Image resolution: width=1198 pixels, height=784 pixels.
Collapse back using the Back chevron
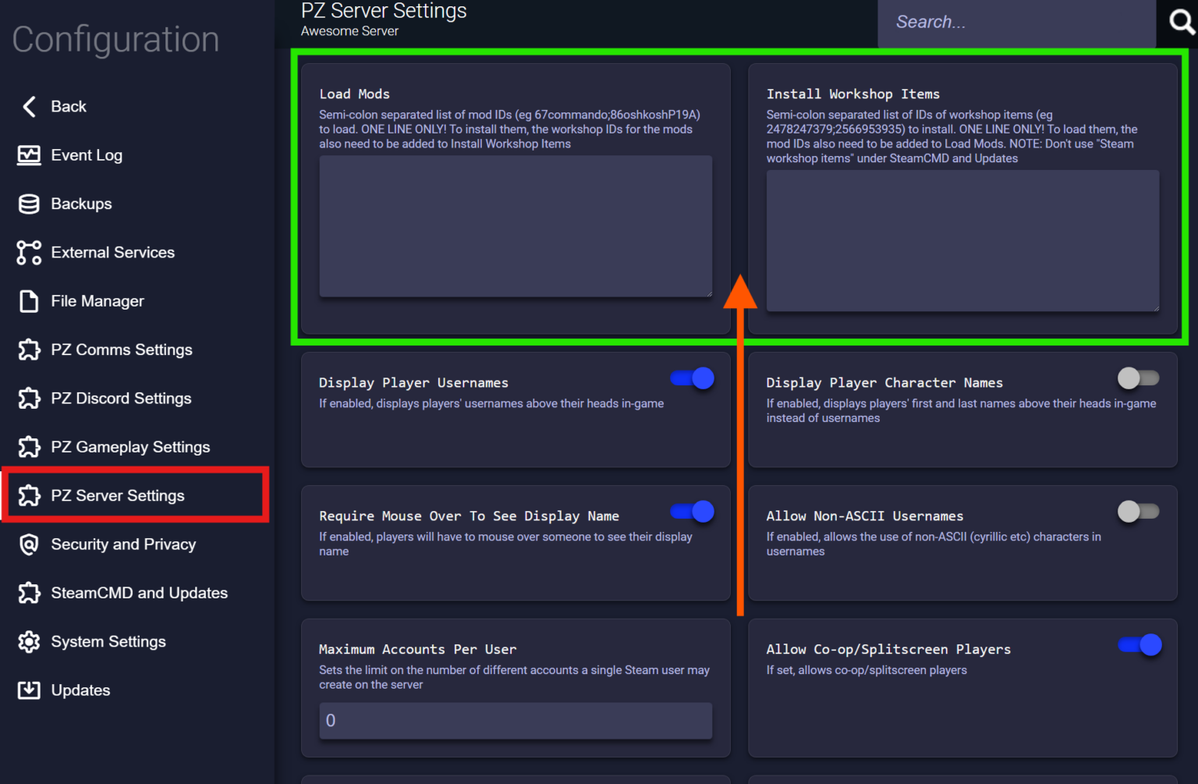29,106
